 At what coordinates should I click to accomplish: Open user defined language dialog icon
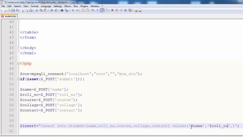106,10
